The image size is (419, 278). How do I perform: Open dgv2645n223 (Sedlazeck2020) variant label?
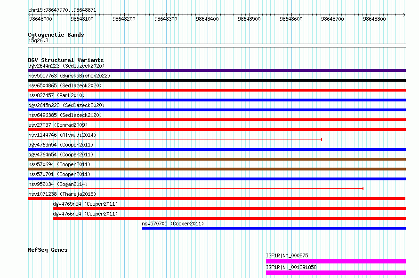(66, 105)
